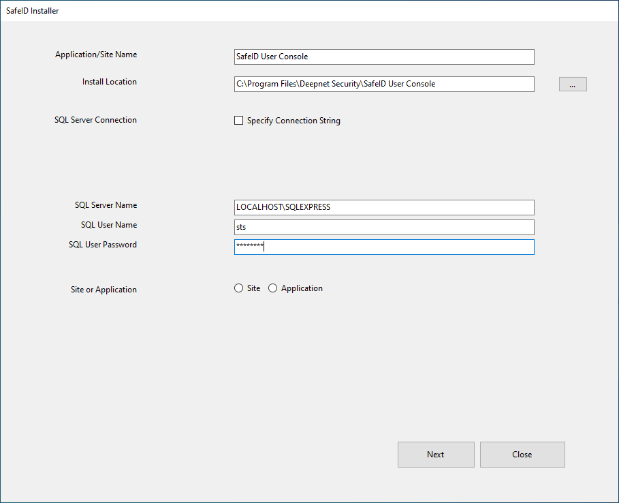Focus the SQL User Password field
Image resolution: width=619 pixels, height=503 pixels.
383,247
